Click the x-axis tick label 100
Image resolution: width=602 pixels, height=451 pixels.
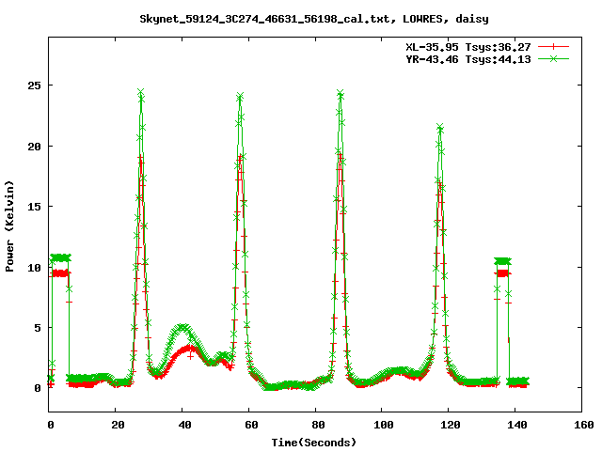(384, 425)
